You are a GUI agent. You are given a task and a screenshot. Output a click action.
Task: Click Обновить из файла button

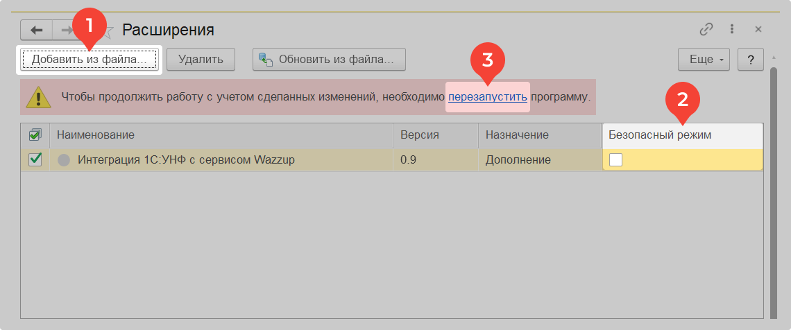point(329,60)
